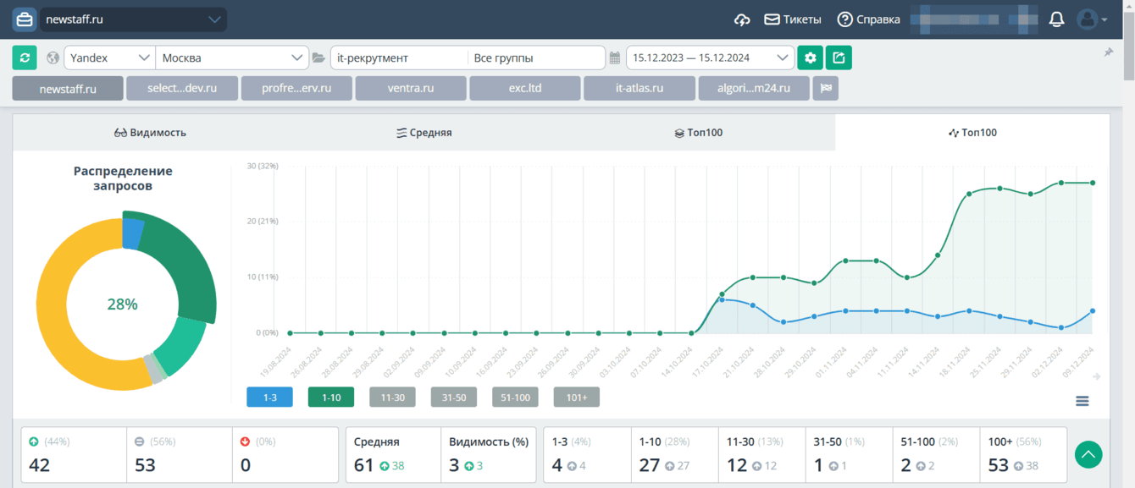Select the ventra.ru competitor button
This screenshot has height=488, width=1135.
point(411,88)
